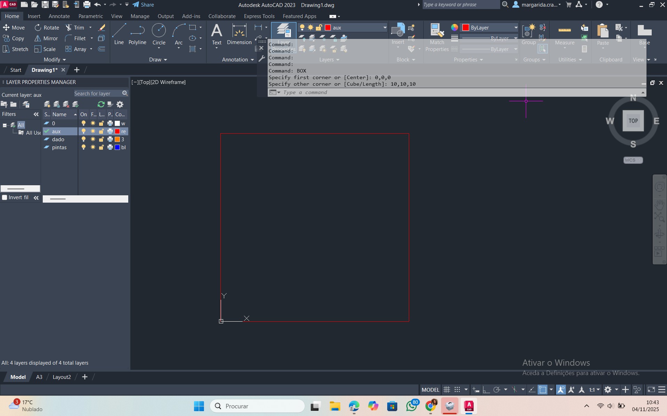667x416 pixels.
Task: Open the ByLayer color dropdown
Action: pos(489,28)
